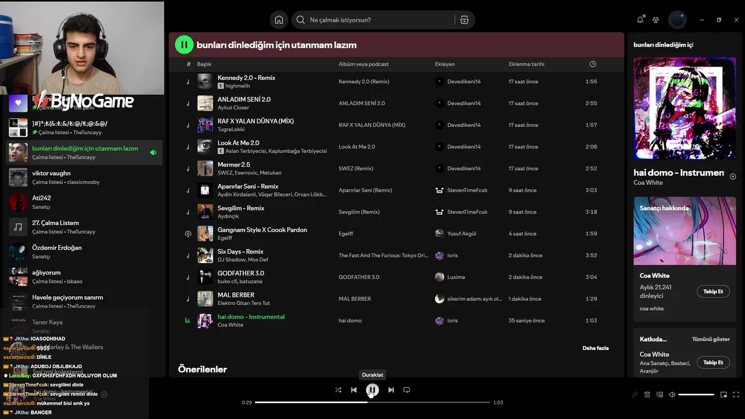The width and height of the screenshot is (745, 419).
Task: Open the Taner Kaya artist in sidebar
Action: 84,326
